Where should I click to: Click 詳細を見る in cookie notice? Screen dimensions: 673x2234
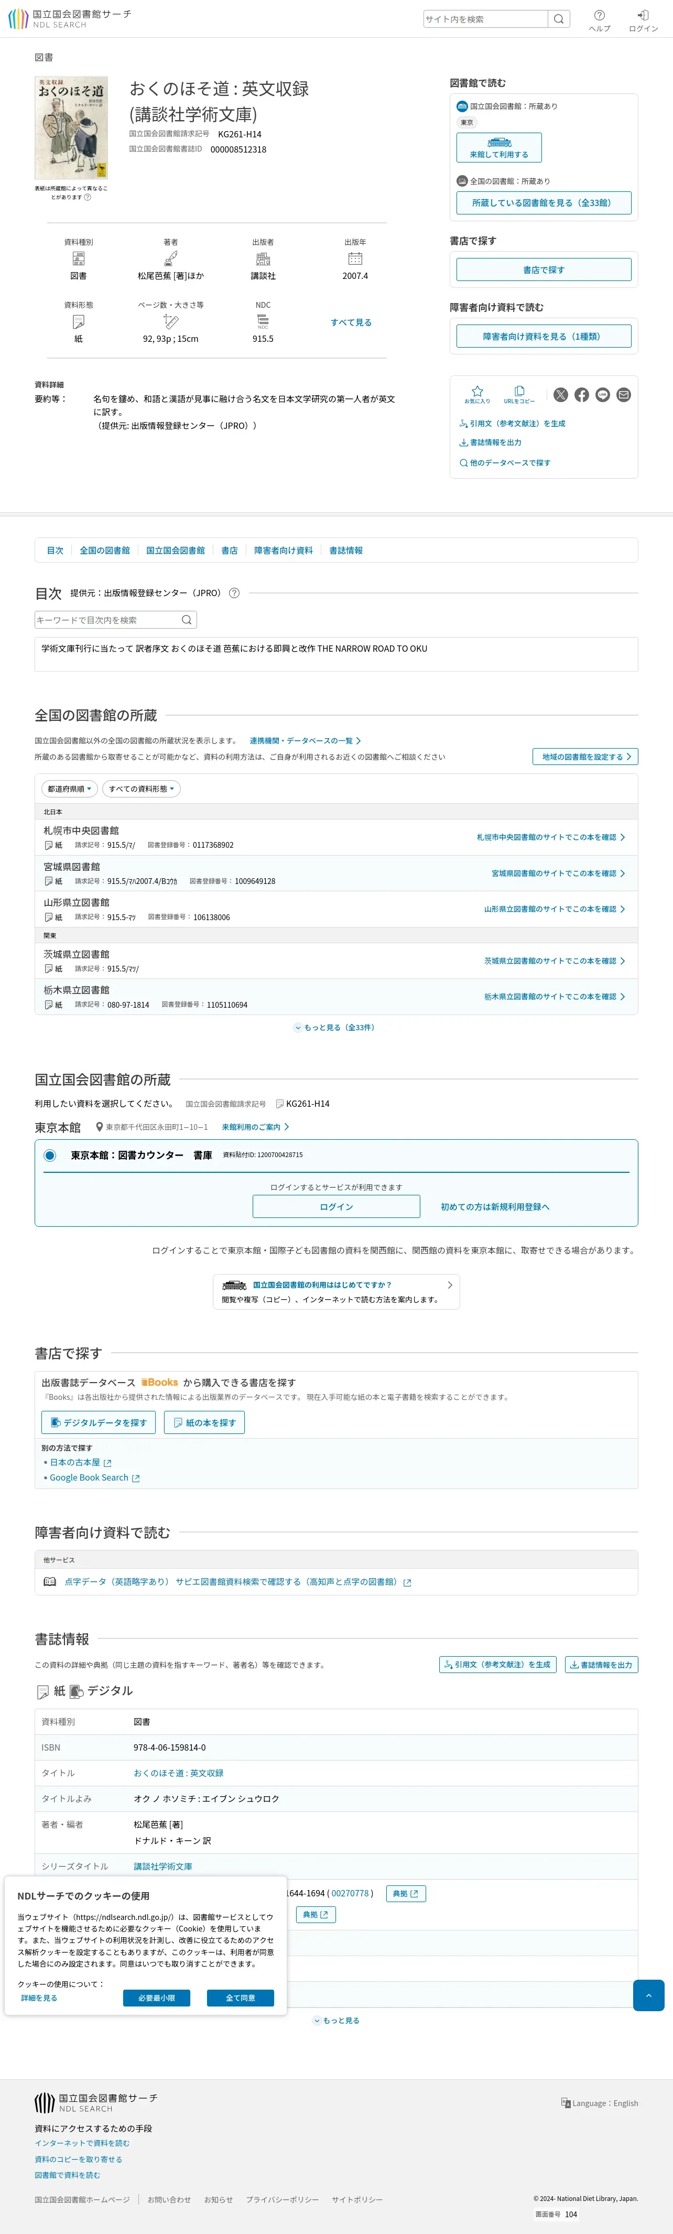pyautogui.click(x=39, y=1998)
